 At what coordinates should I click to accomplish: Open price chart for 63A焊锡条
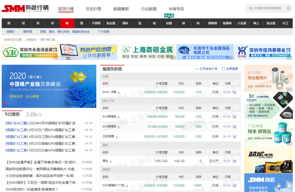[235, 116]
